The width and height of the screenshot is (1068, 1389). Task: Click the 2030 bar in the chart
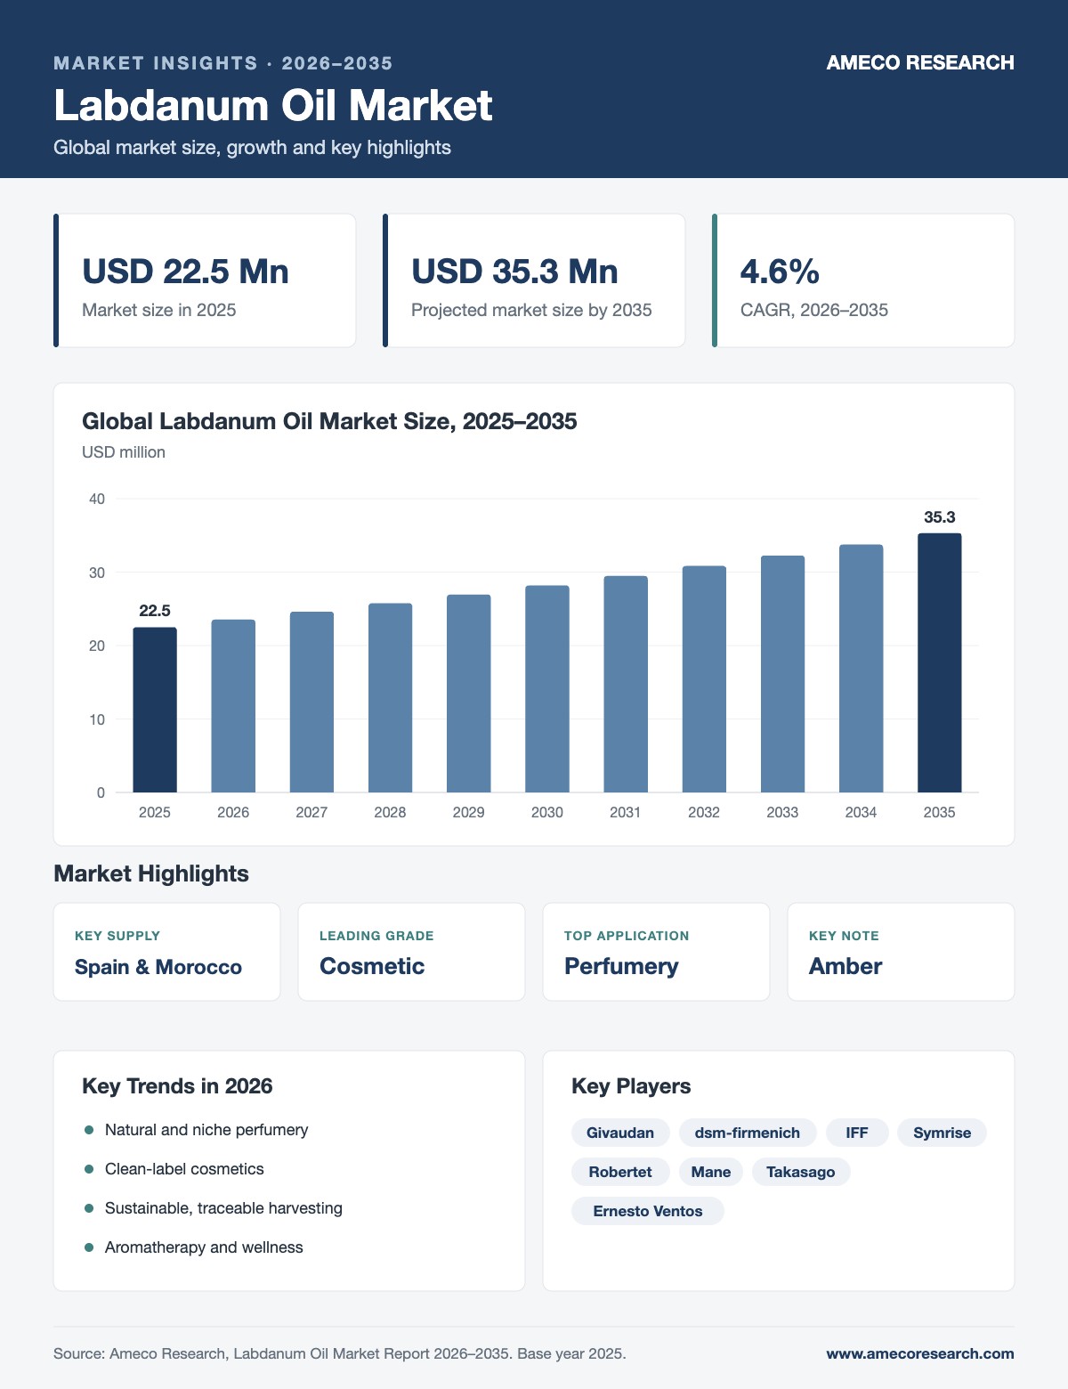coord(547,689)
